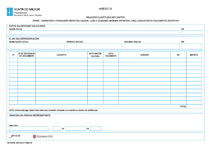Click the Primeiro Apelido input field
The width and height of the screenshot is (211, 147).
(94, 46)
